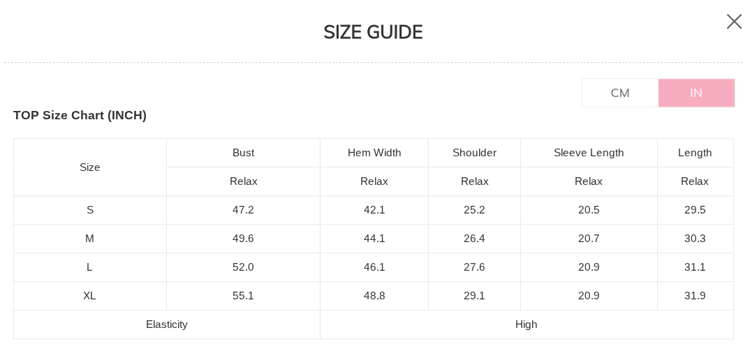
Task: Click the Hem Width column header
Action: [374, 153]
